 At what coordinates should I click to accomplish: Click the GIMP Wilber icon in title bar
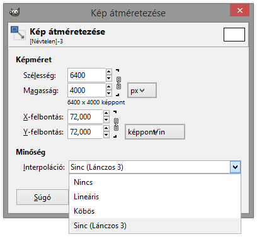[x=14, y=12]
